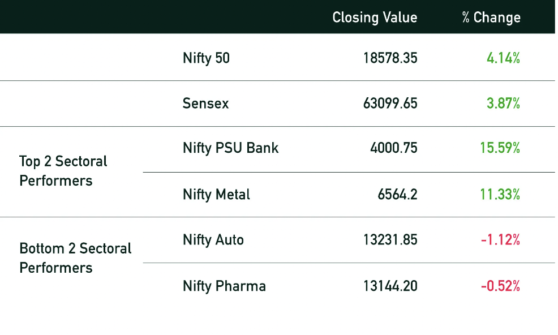Click the 4000.75 closing value

393,148
